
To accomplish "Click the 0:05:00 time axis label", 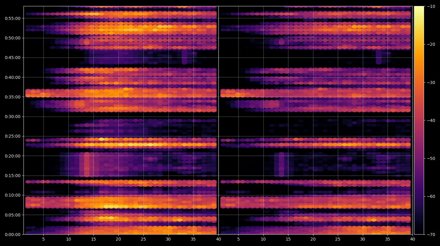I will [x=13, y=215].
